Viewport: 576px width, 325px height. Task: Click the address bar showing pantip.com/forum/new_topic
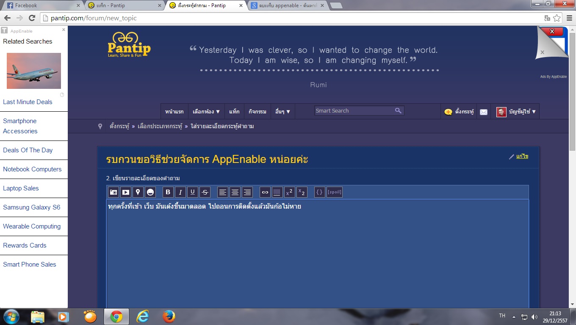coord(292,18)
